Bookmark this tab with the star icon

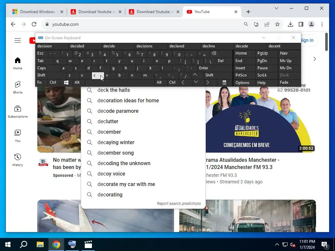277,24
